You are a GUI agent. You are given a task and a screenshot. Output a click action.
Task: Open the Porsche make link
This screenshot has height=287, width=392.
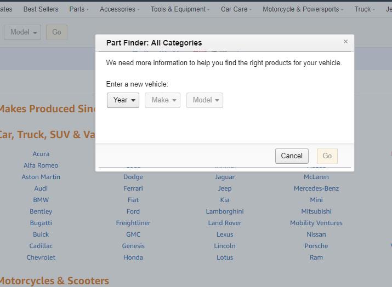316,246
